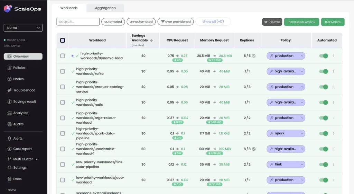Switch to the Aggregation tab
The image size is (354, 194).
(x=105, y=8)
